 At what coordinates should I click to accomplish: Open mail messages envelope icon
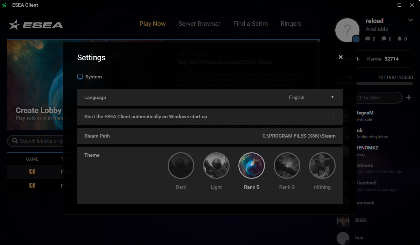point(368,39)
